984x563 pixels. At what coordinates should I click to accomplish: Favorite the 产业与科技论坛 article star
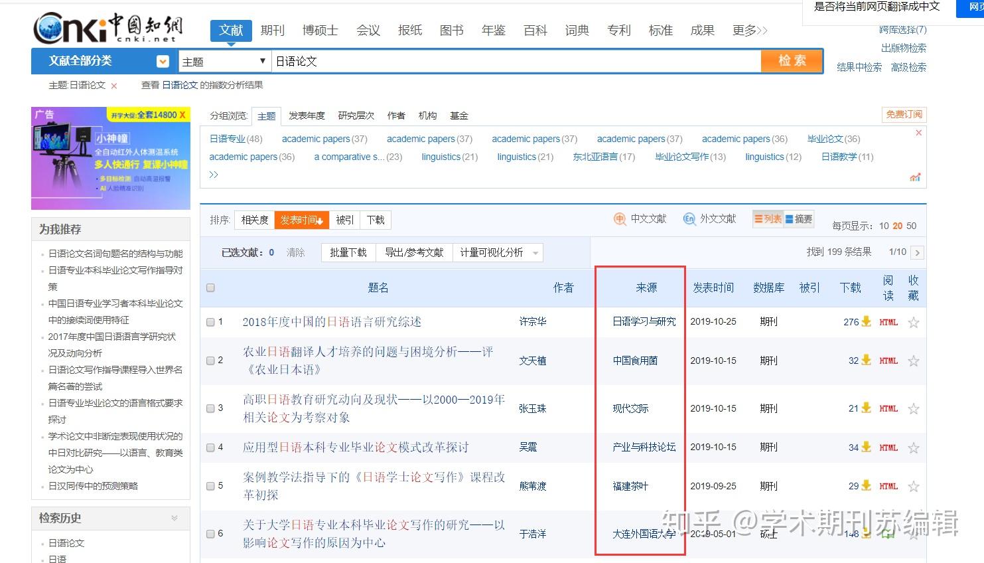click(914, 448)
